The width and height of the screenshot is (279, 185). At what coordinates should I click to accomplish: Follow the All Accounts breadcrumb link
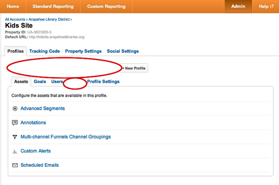click(15, 20)
